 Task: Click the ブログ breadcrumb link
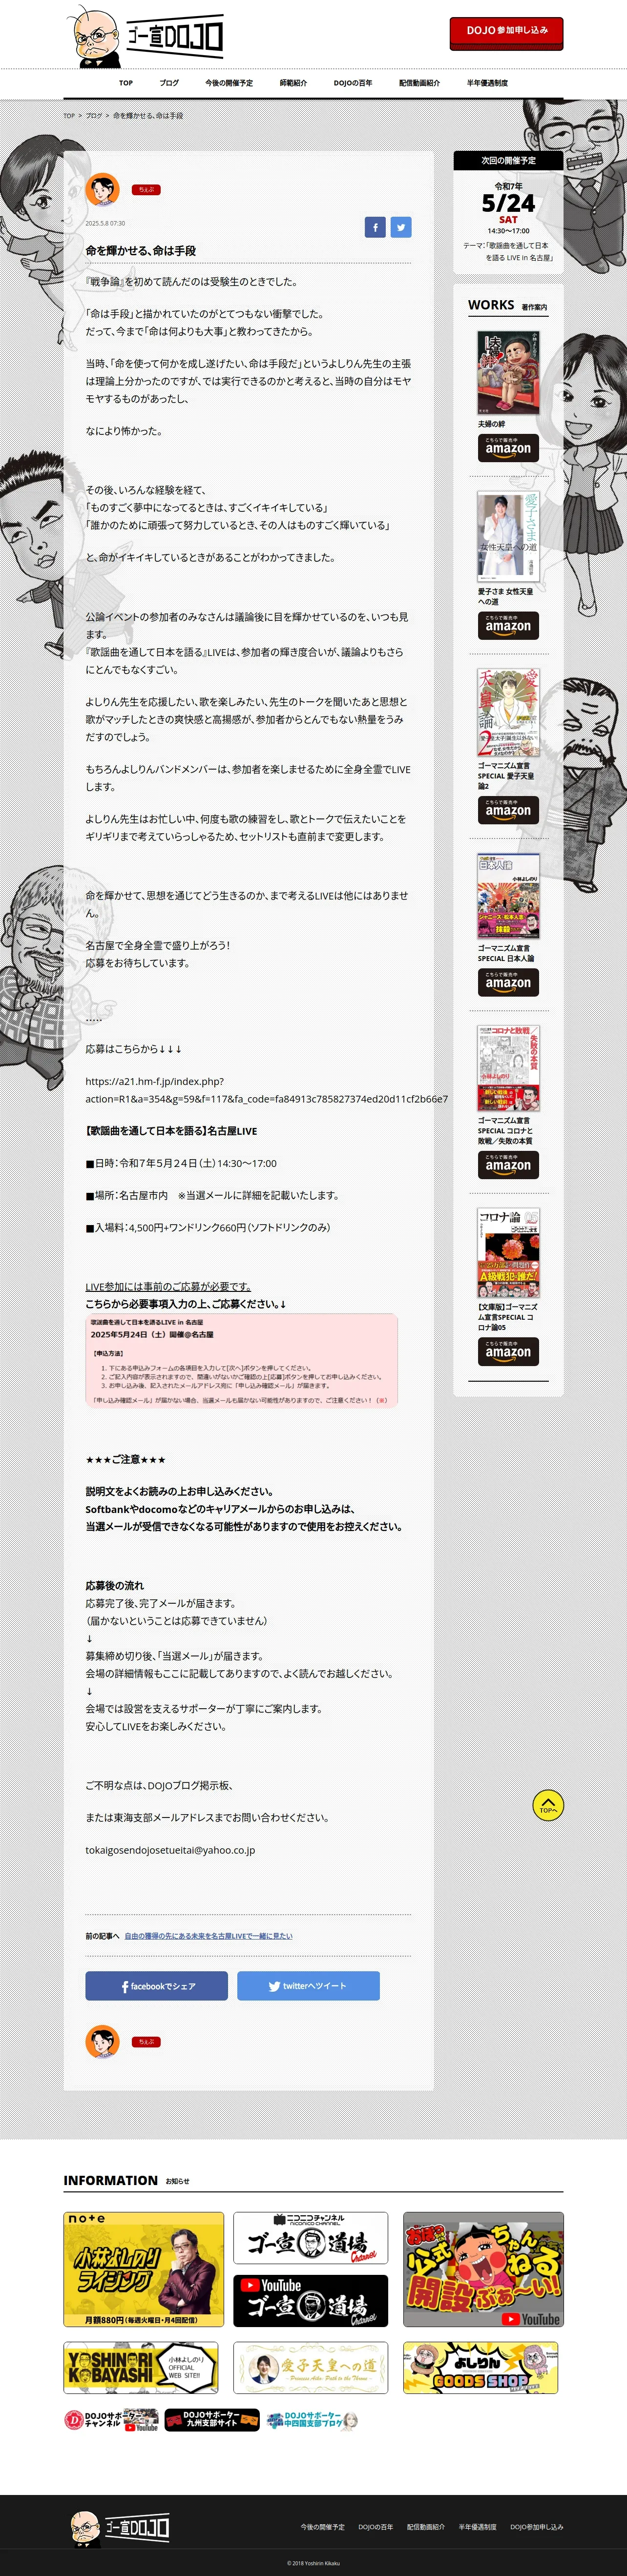[94, 116]
